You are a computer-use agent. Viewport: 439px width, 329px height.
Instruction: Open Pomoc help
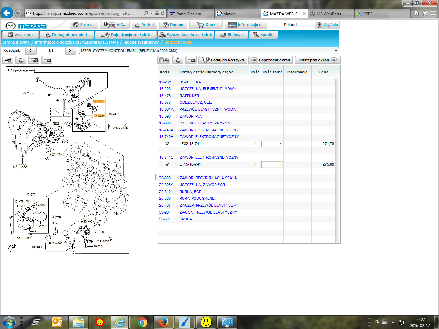[x=173, y=25]
